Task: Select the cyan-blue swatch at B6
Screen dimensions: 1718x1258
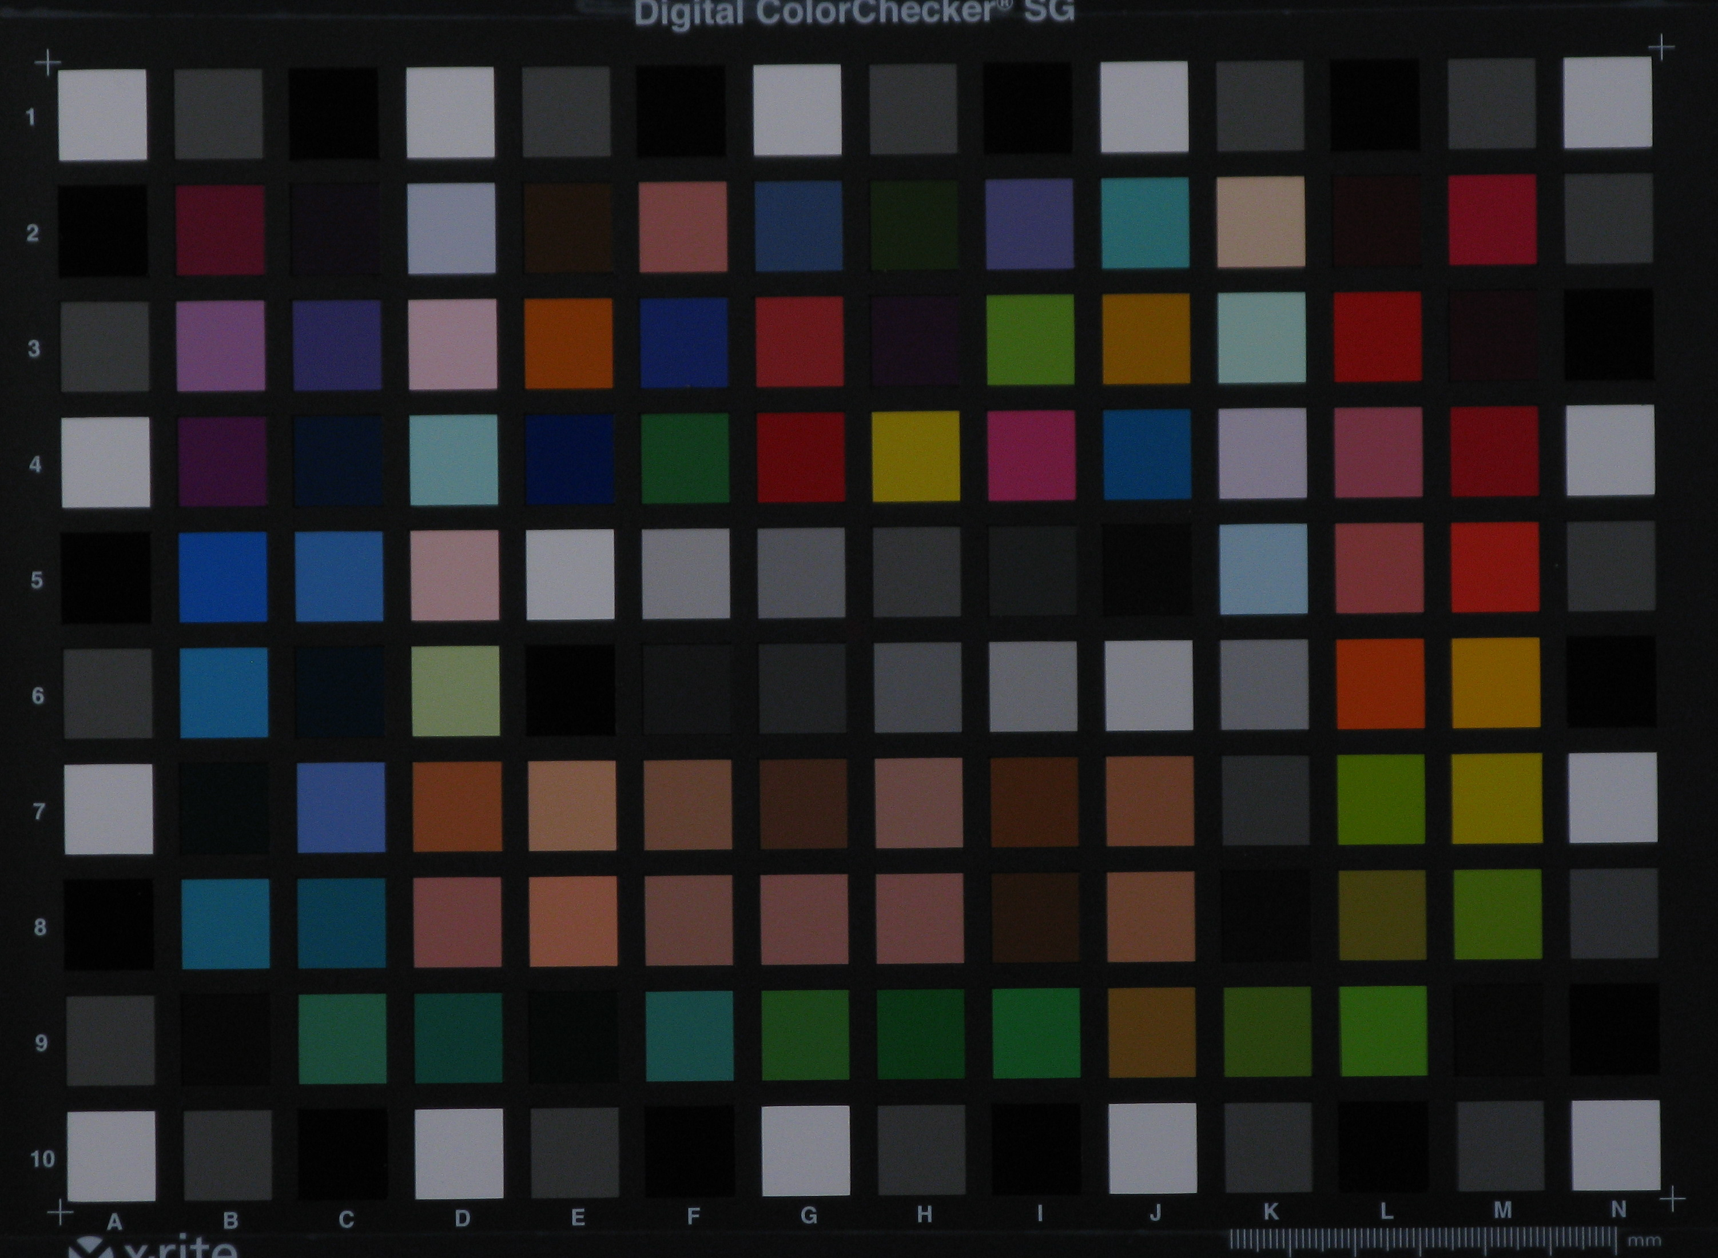Action: click(223, 693)
